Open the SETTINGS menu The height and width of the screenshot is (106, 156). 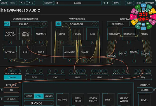pos(150,3)
